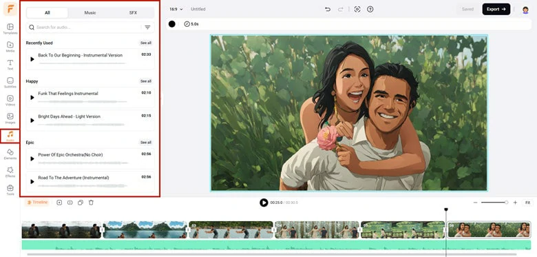This screenshot has height=257, width=537.
Task: Open the Effects panel
Action: click(x=10, y=172)
